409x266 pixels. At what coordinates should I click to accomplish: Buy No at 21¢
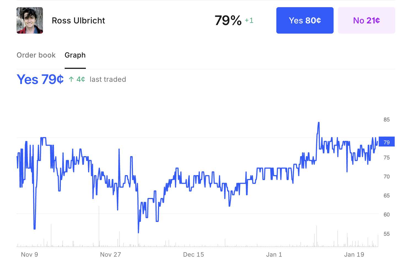(366, 20)
